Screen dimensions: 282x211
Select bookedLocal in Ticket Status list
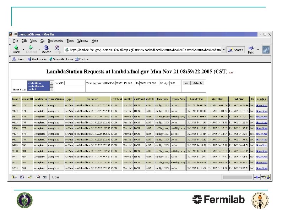click(38, 83)
